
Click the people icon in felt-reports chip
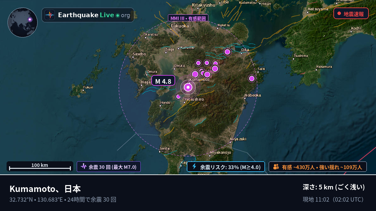(x=276, y=167)
